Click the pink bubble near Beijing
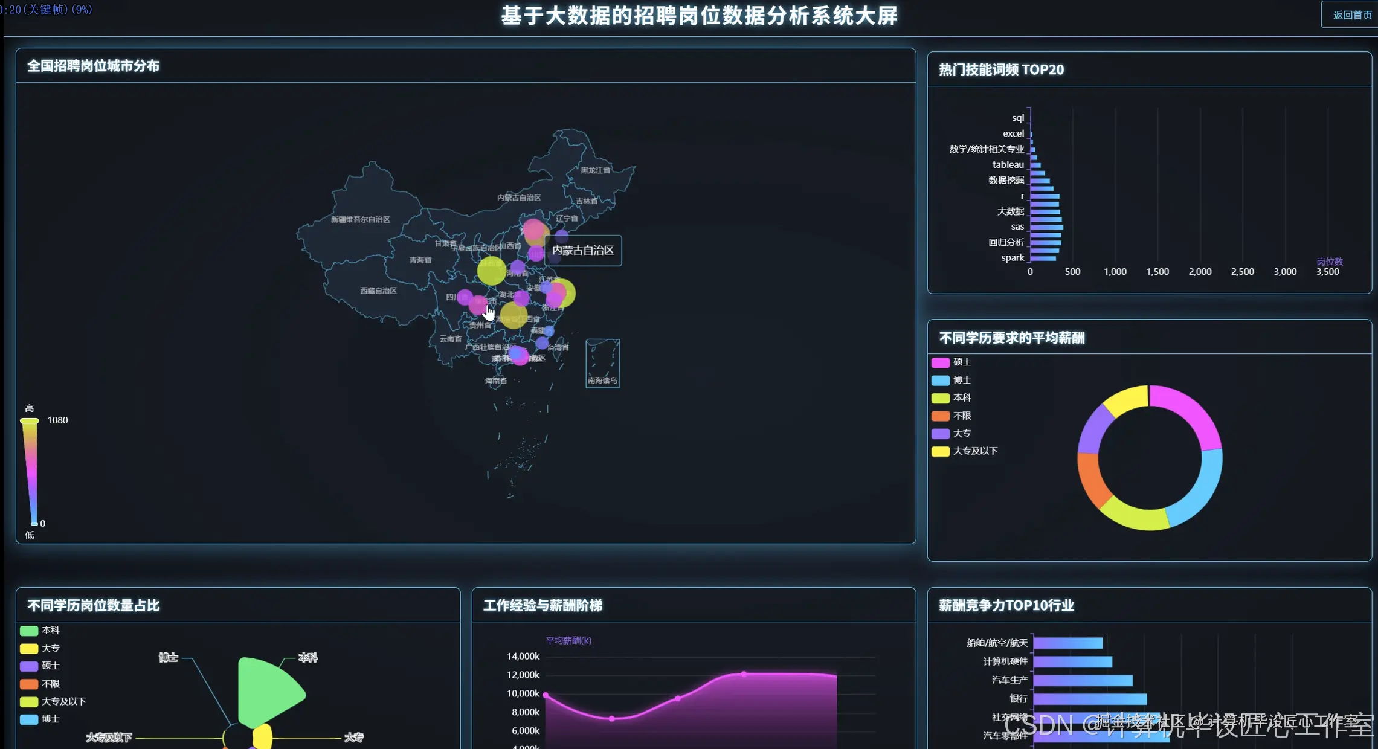This screenshot has width=1378, height=749. tap(533, 230)
